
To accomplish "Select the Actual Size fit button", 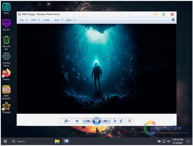I will 77,121.
